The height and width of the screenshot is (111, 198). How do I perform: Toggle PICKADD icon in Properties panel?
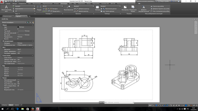pos(28,23)
